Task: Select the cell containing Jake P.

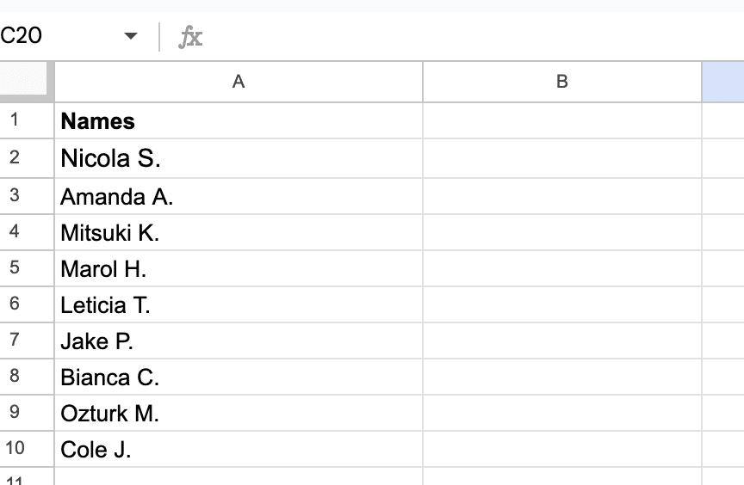Action: tap(239, 341)
